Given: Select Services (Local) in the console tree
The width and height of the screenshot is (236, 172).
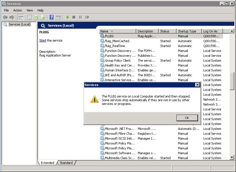Looking at the screenshot, I should pos(19,24).
